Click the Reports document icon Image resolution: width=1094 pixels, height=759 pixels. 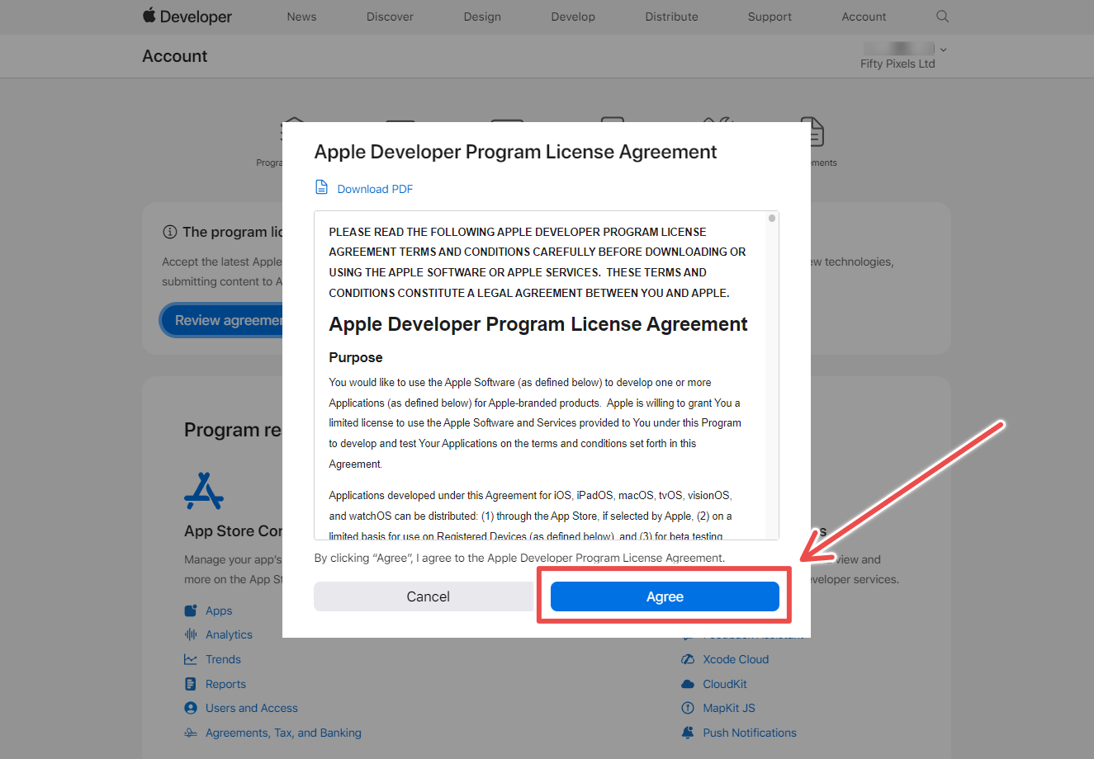click(x=191, y=684)
